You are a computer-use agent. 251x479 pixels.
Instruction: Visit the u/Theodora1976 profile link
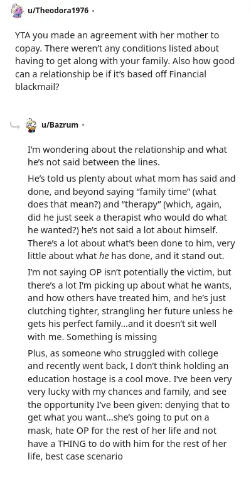click(x=58, y=11)
